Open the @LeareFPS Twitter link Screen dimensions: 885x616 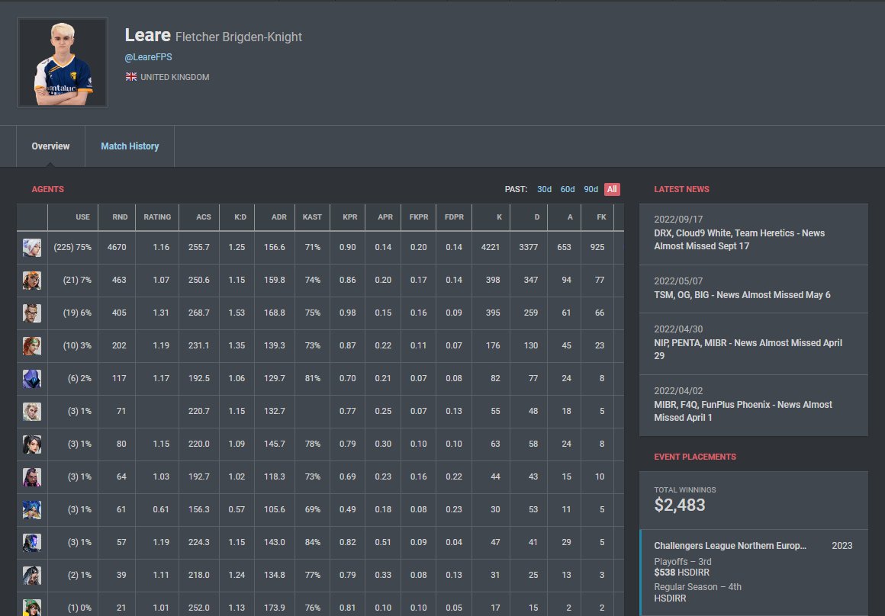149,57
